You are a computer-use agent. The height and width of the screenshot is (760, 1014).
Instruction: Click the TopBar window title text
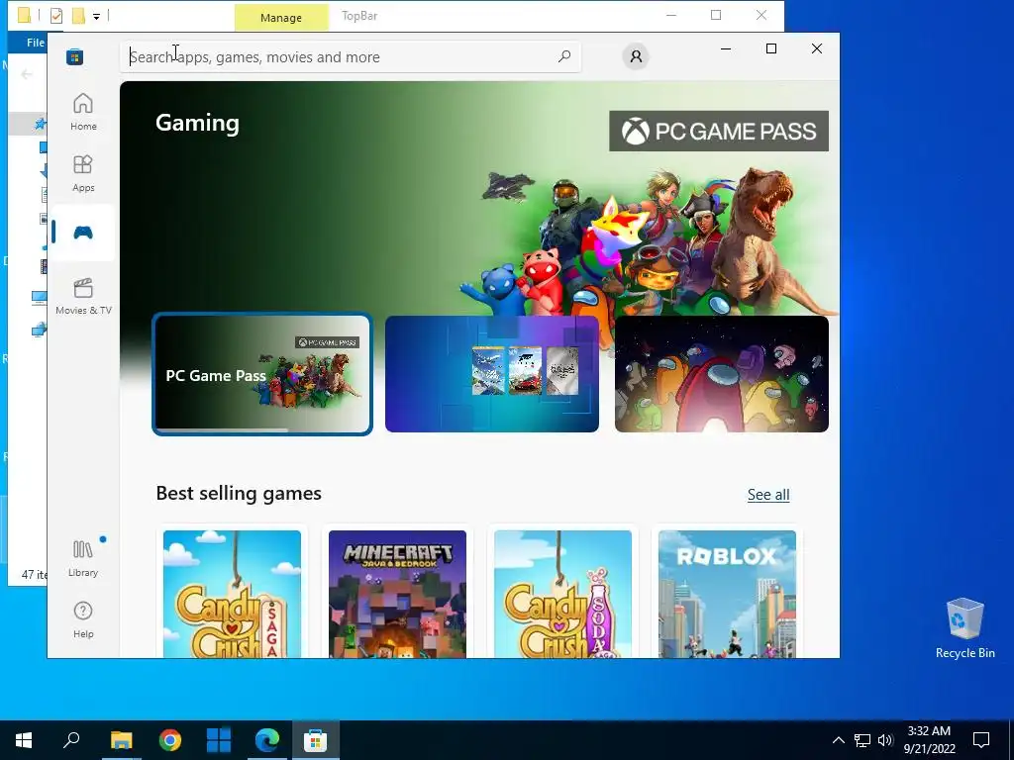click(358, 16)
